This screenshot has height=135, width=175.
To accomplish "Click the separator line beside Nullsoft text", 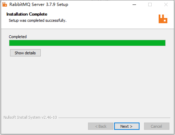I will pos(114,118).
